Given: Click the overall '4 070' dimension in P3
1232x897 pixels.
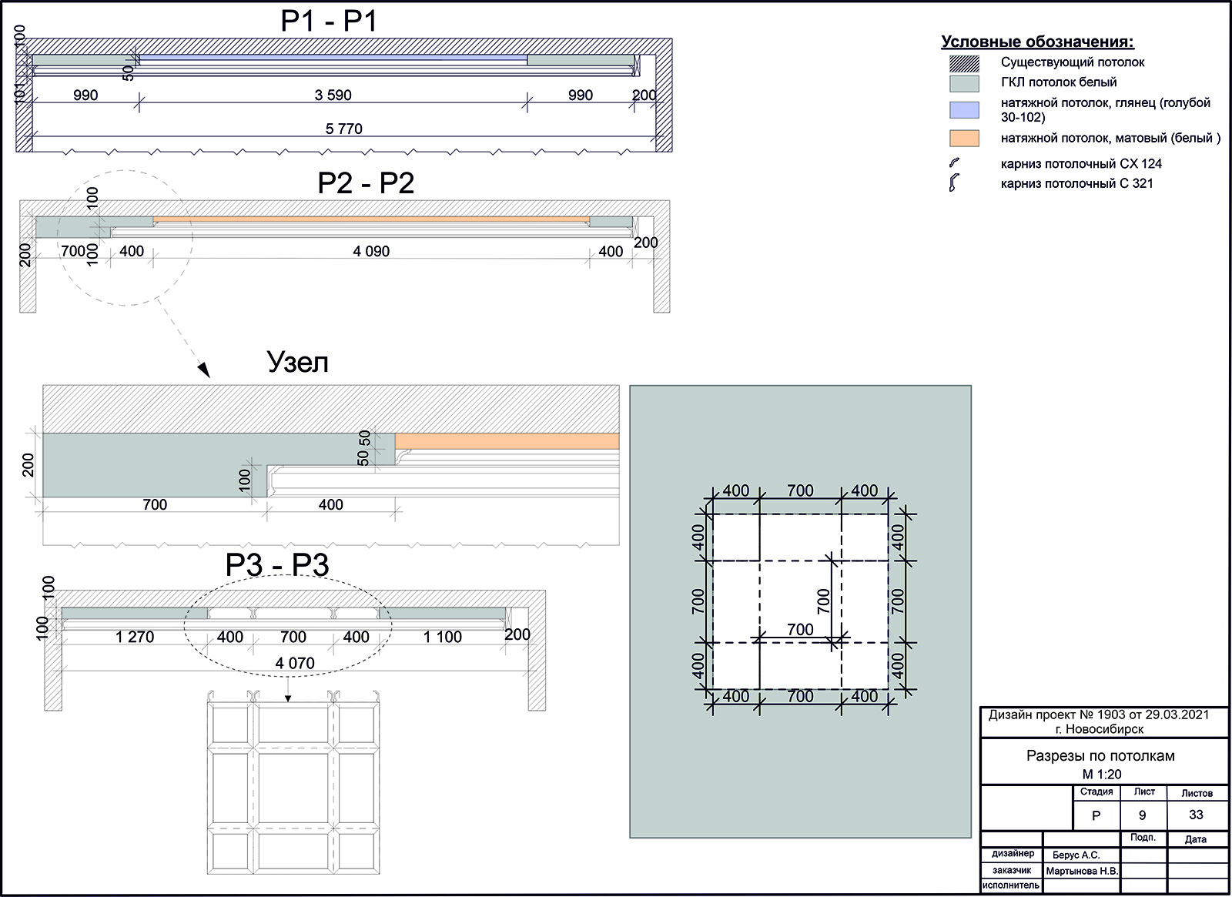Looking at the screenshot, I should tap(296, 663).
